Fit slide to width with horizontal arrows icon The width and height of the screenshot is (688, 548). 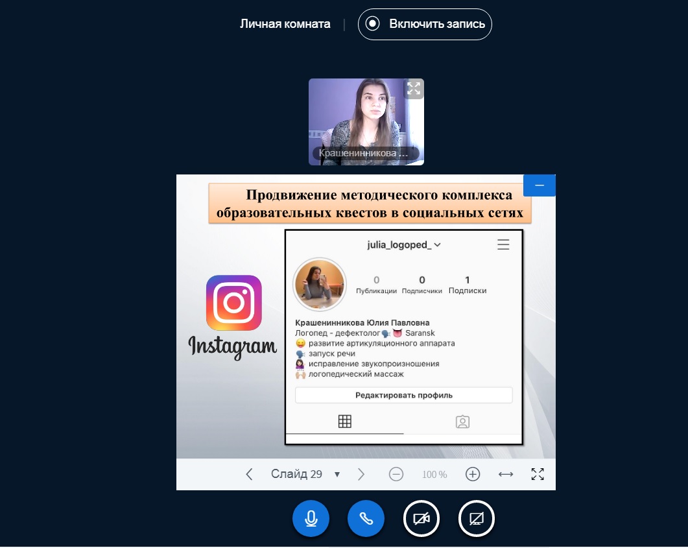tap(506, 474)
